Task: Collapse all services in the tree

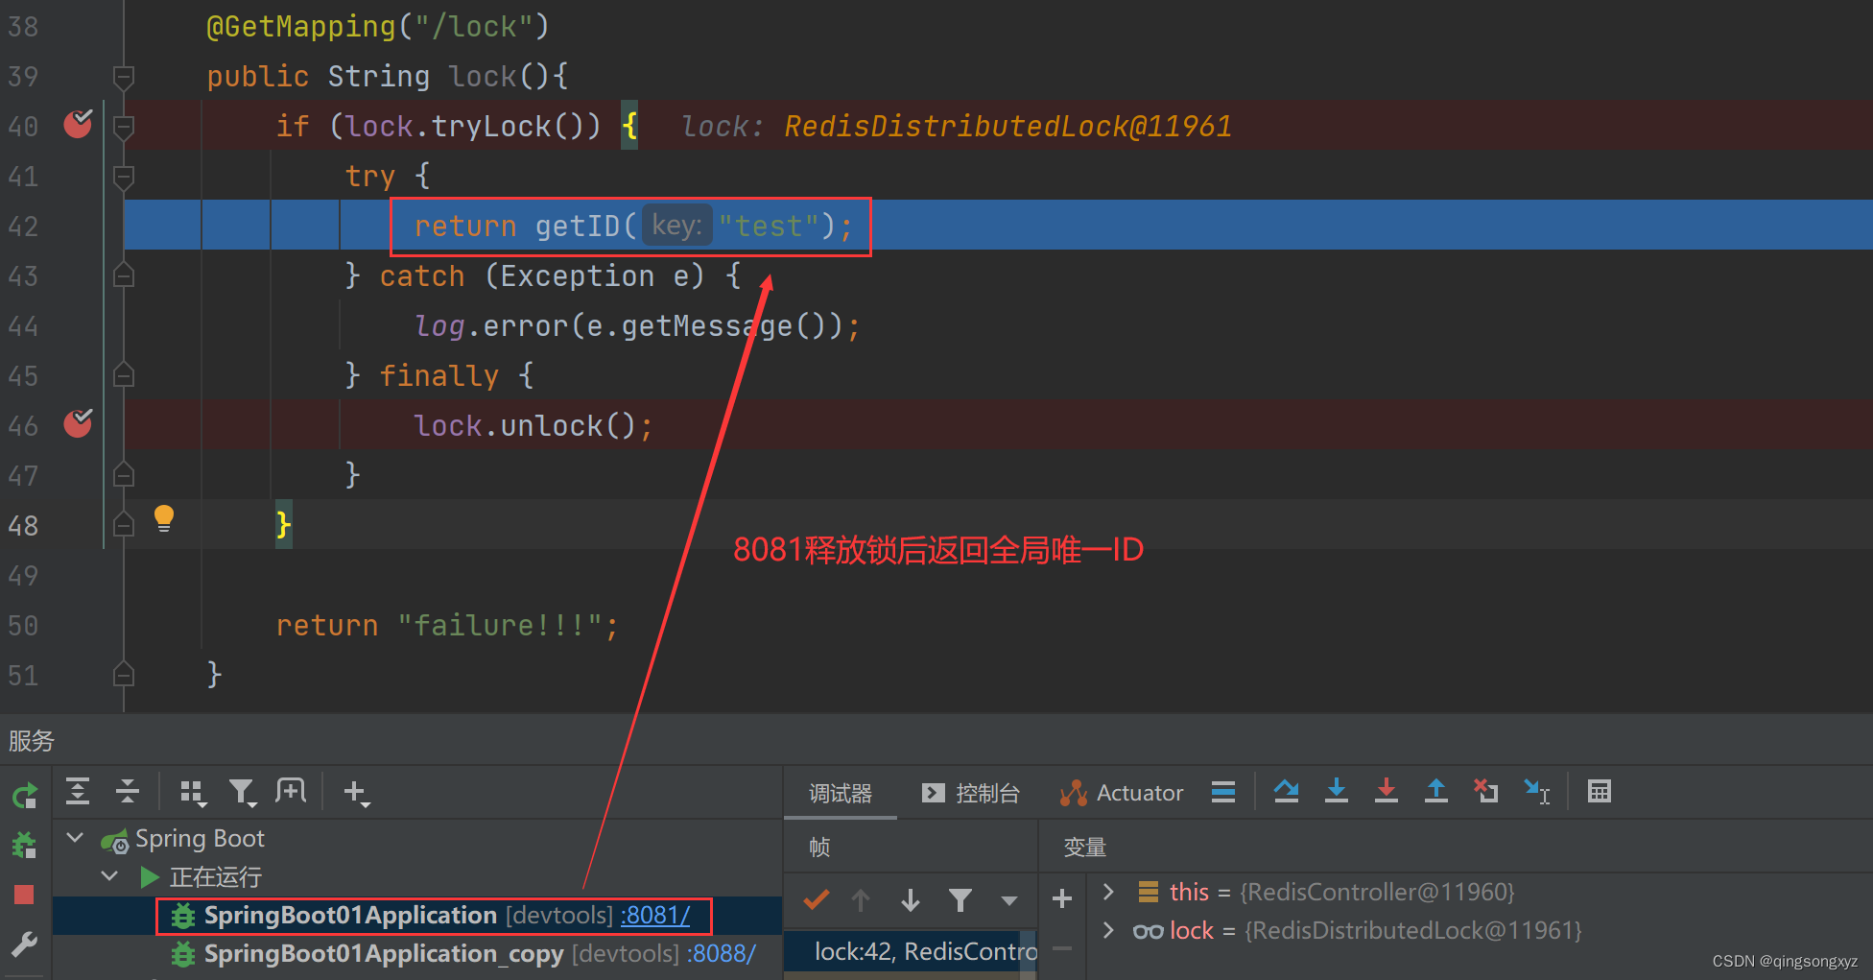Action: 128,792
